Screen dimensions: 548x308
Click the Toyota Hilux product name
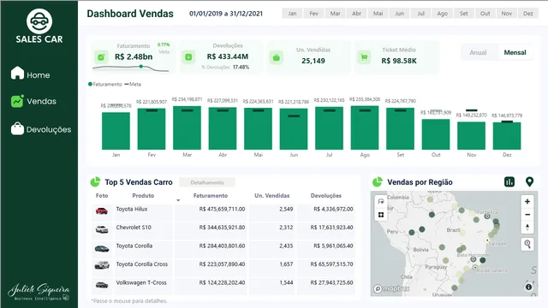click(x=132, y=209)
